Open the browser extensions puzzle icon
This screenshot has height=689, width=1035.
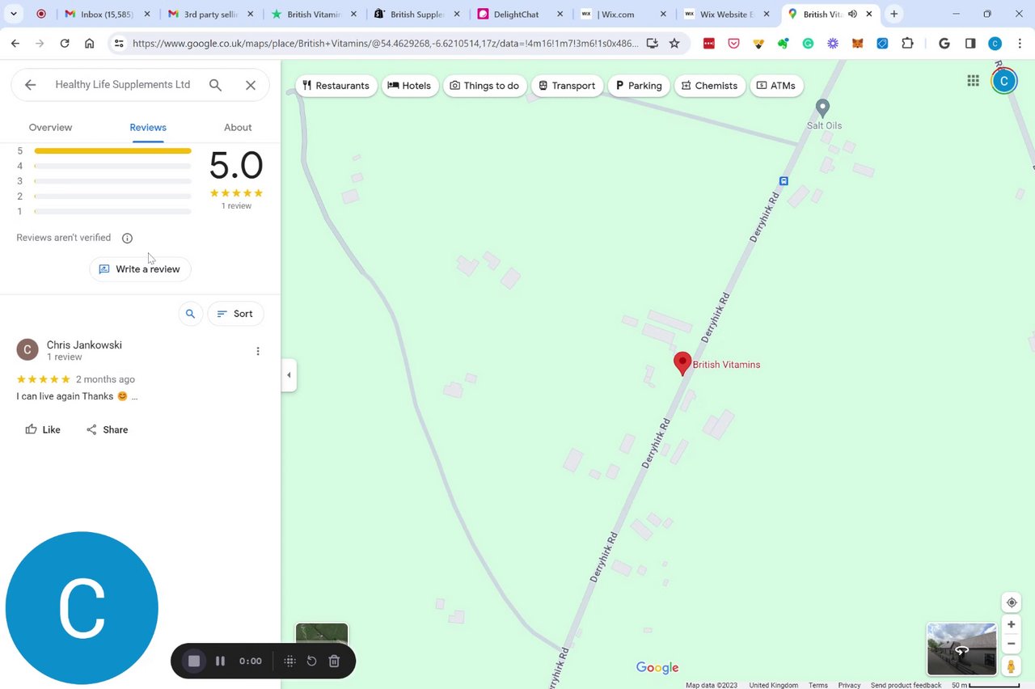[907, 44]
